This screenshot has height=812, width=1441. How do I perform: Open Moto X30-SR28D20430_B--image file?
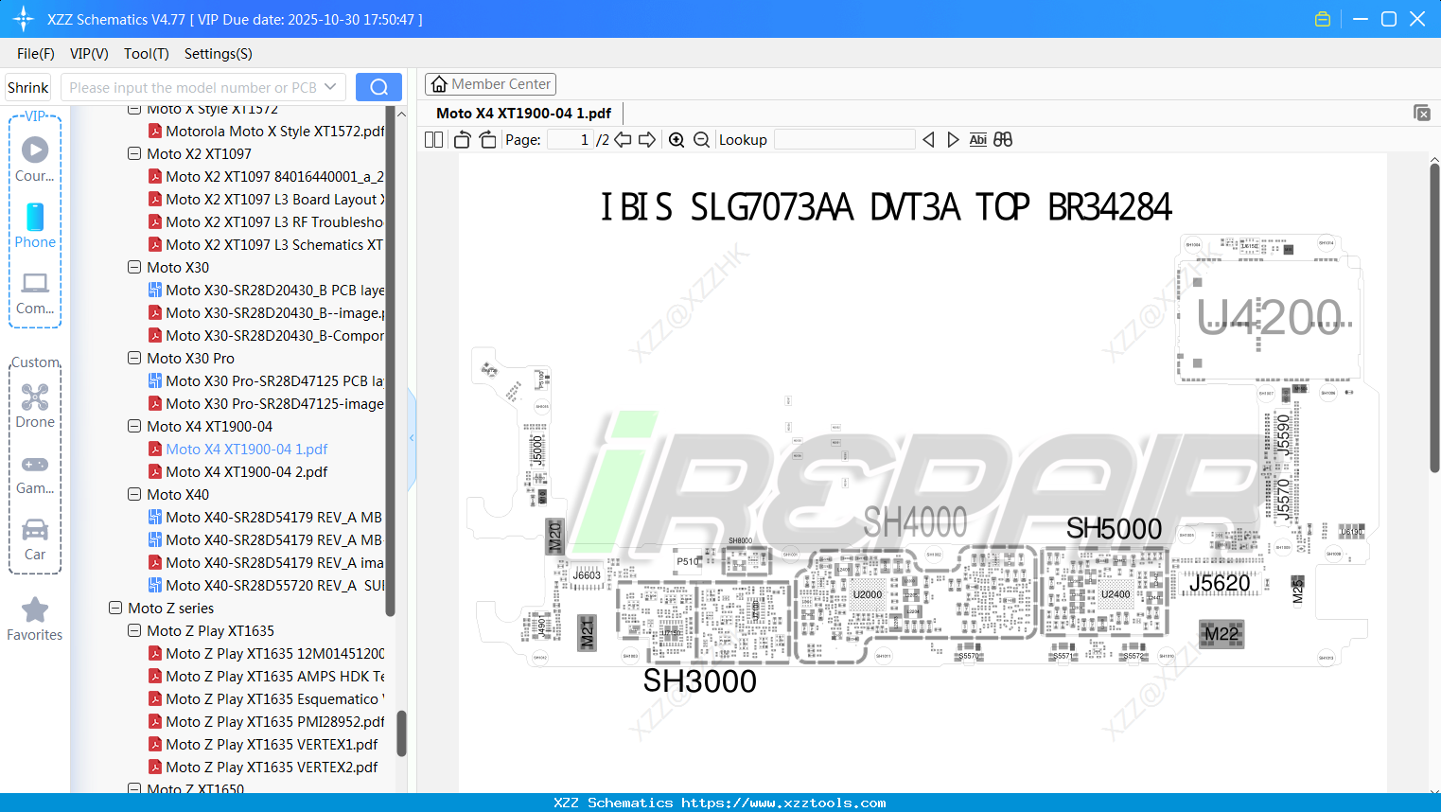click(266, 312)
